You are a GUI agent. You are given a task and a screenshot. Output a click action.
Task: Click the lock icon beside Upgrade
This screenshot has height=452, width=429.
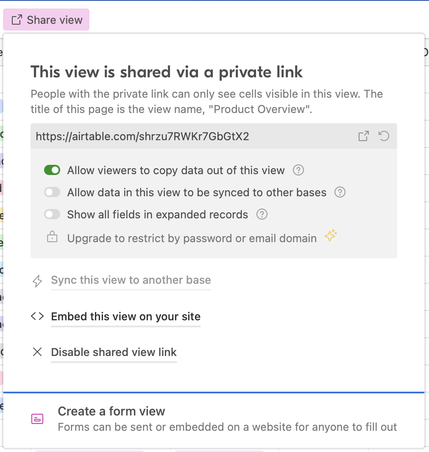(52, 237)
